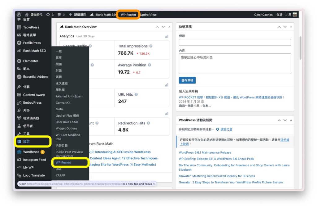Move WordPress 活動及新聞 widget up
The height and width of the screenshot is (208, 317).
click(x=279, y=120)
